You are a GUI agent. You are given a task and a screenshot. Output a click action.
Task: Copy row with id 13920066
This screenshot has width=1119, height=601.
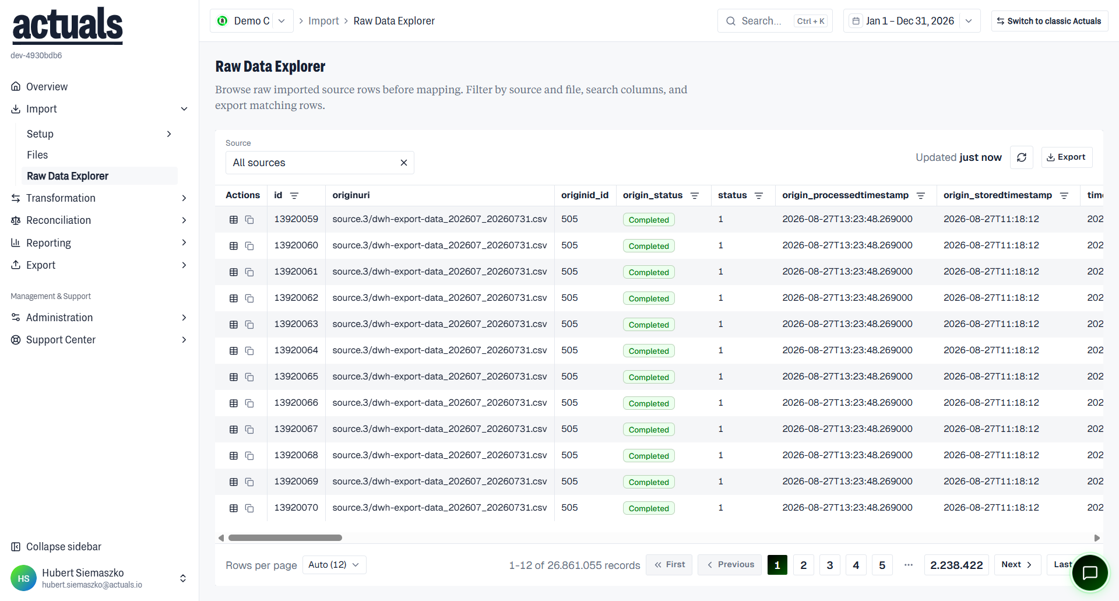point(249,403)
